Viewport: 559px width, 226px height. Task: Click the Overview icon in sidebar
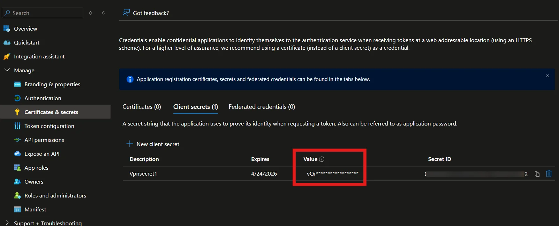(x=7, y=29)
